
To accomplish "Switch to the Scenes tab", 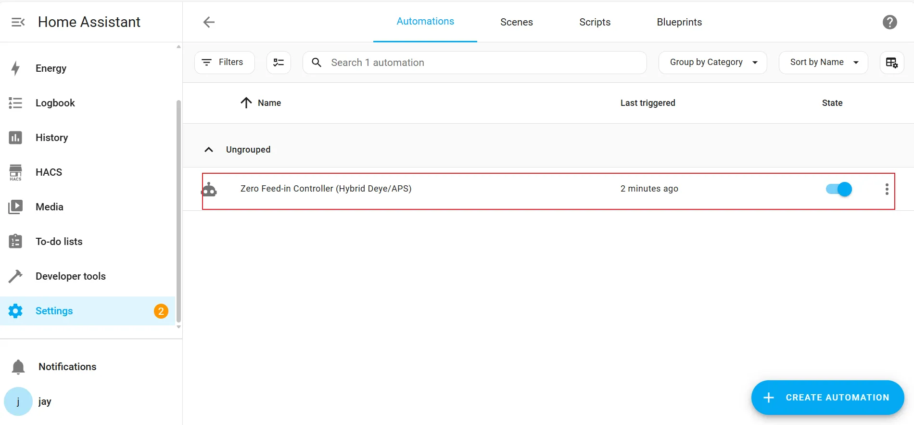I will (x=516, y=22).
